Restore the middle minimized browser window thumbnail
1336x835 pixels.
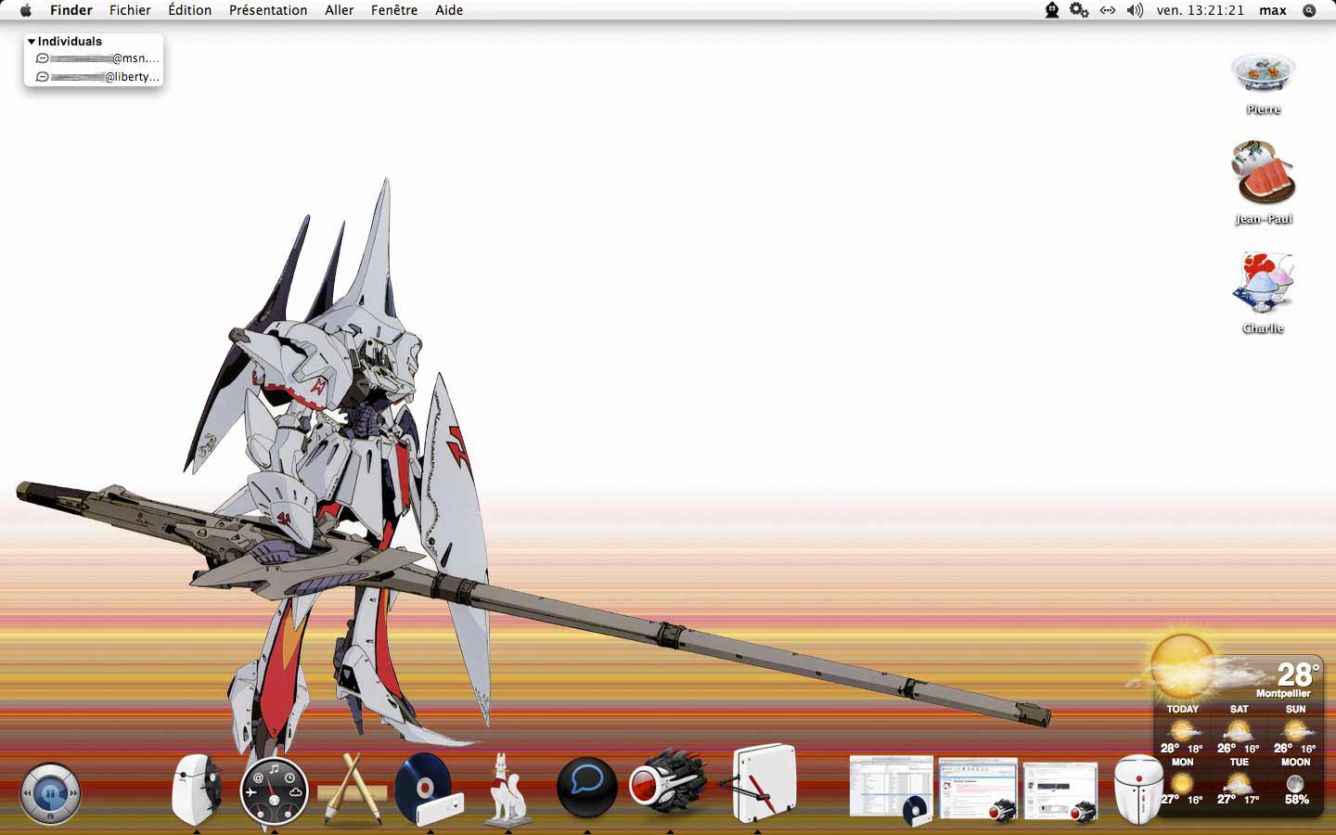click(x=979, y=790)
